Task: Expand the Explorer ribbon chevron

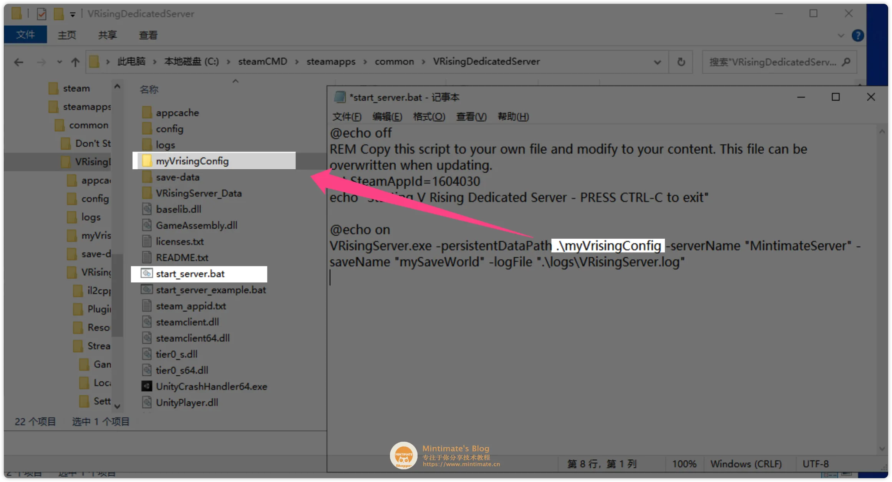Action: [x=841, y=36]
